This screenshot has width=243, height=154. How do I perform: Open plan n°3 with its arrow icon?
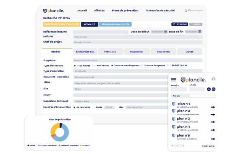point(213,122)
